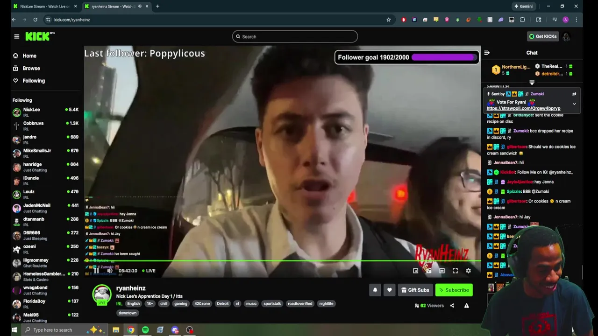
Task: Click the Kick logo
Action: (40, 36)
